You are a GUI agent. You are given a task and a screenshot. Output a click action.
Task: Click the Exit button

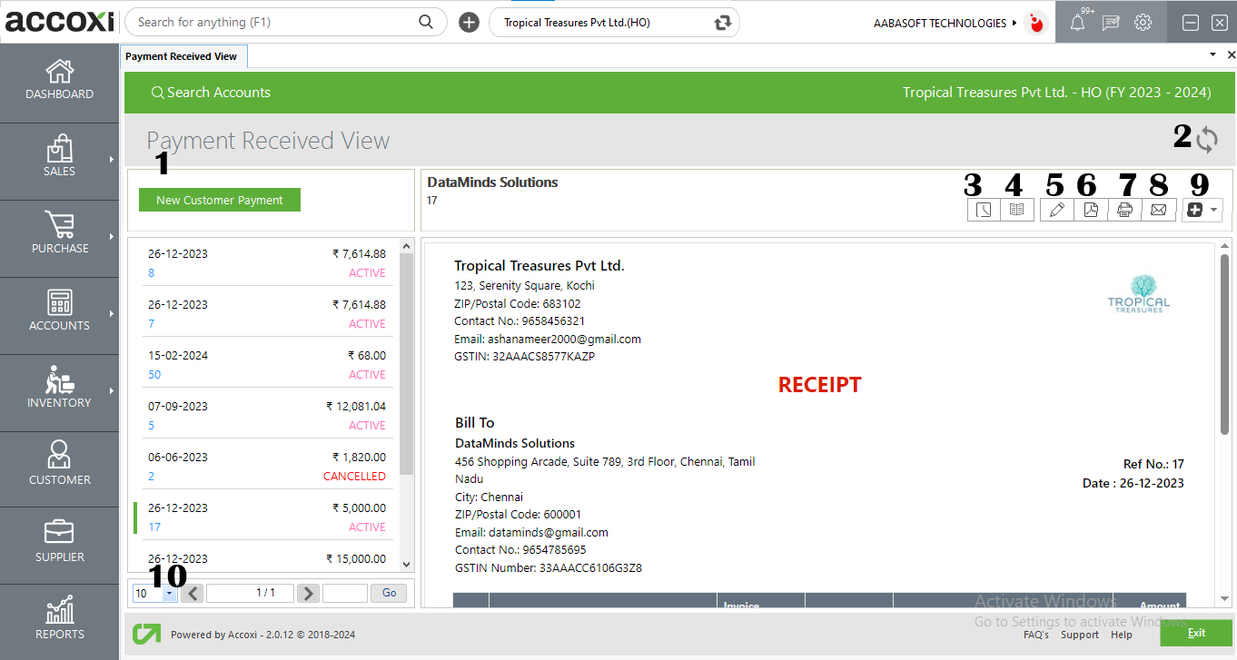(x=1196, y=633)
